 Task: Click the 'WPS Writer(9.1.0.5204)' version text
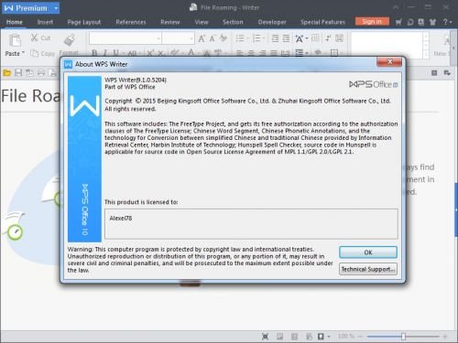click(136, 80)
